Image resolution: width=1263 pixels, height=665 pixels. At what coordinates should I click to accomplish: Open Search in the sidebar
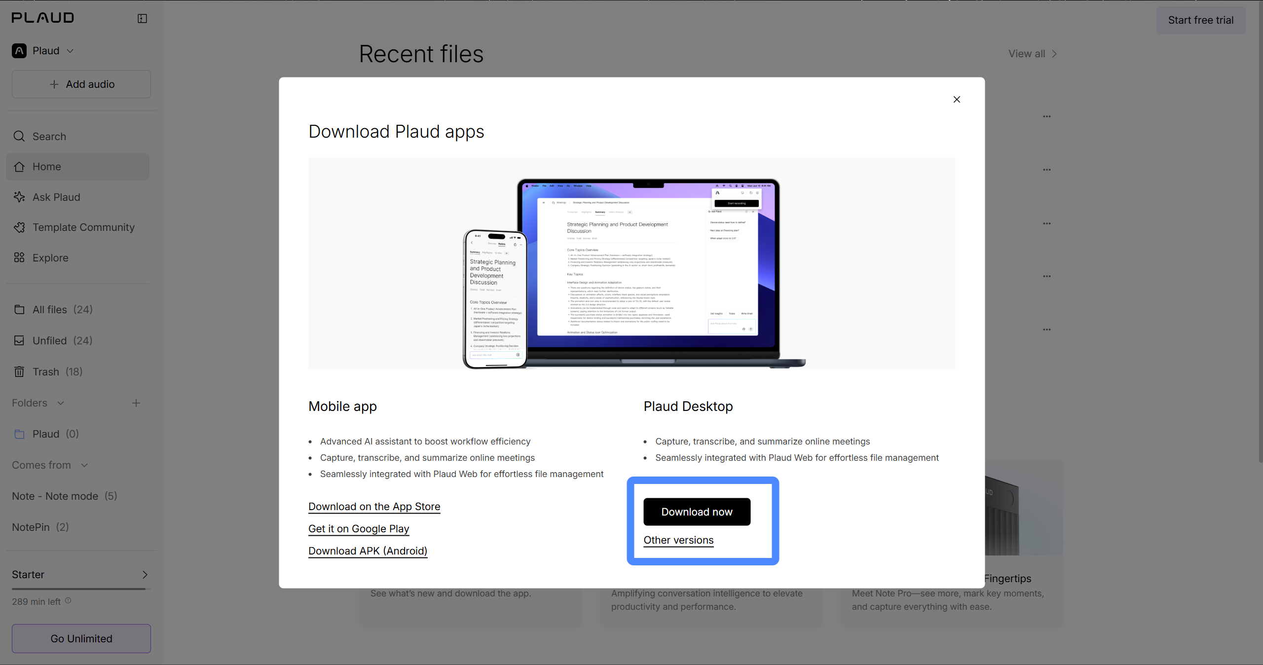click(77, 136)
